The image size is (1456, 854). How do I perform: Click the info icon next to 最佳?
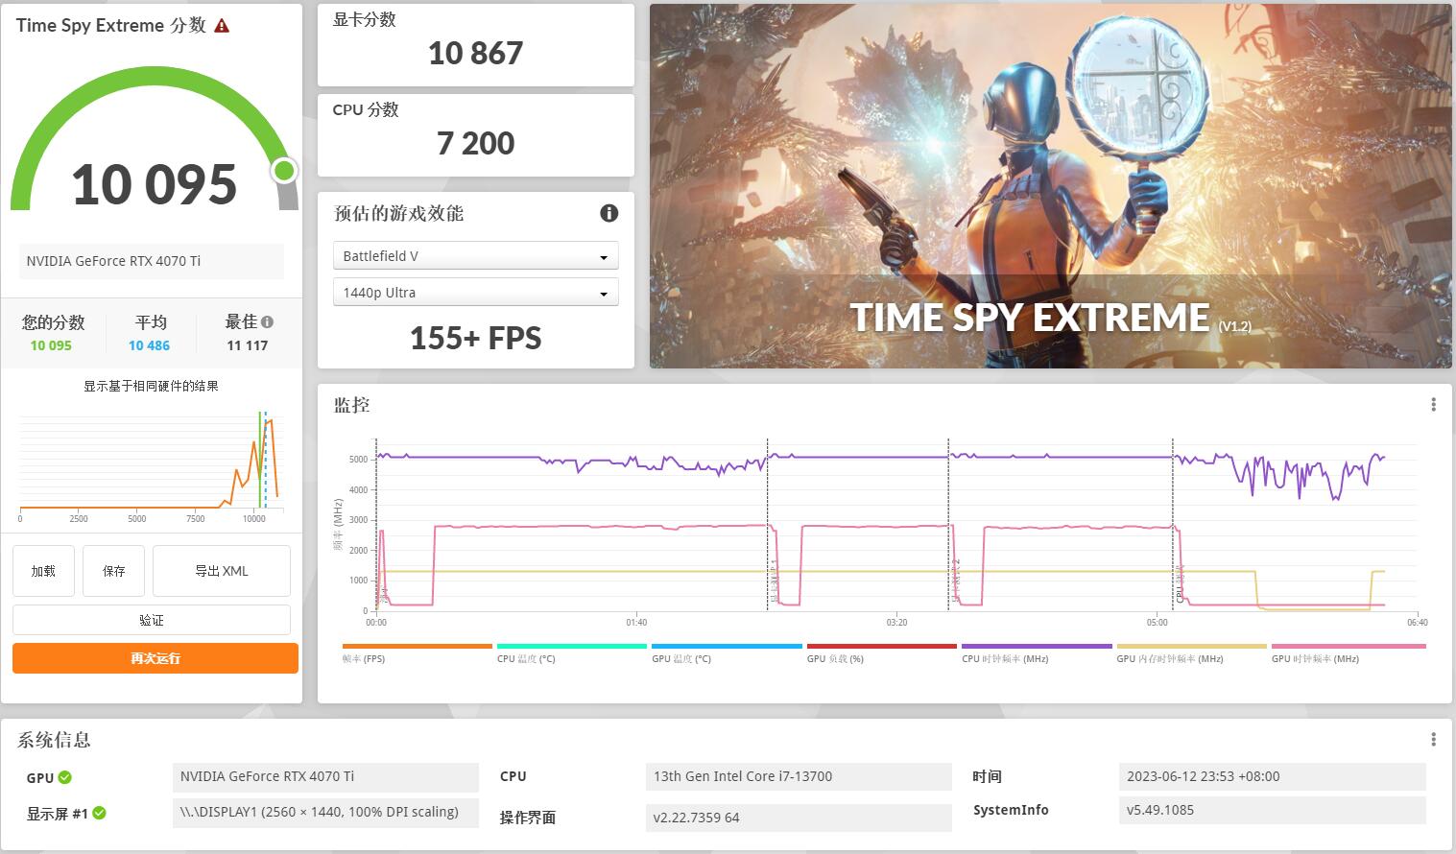tap(267, 322)
